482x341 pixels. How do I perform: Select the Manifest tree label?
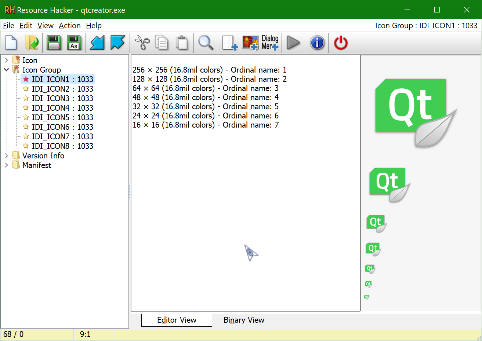[37, 165]
